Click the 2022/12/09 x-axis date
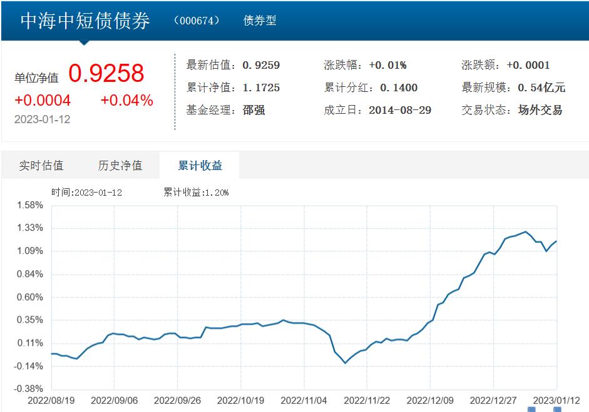This screenshot has height=412, width=589. [430, 400]
